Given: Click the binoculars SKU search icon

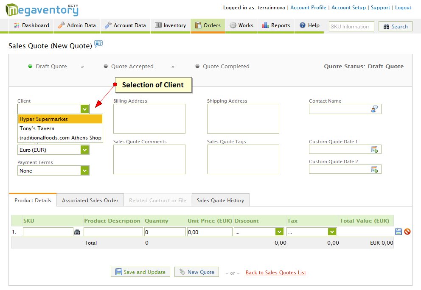Looking at the screenshot, I should click(77, 232).
